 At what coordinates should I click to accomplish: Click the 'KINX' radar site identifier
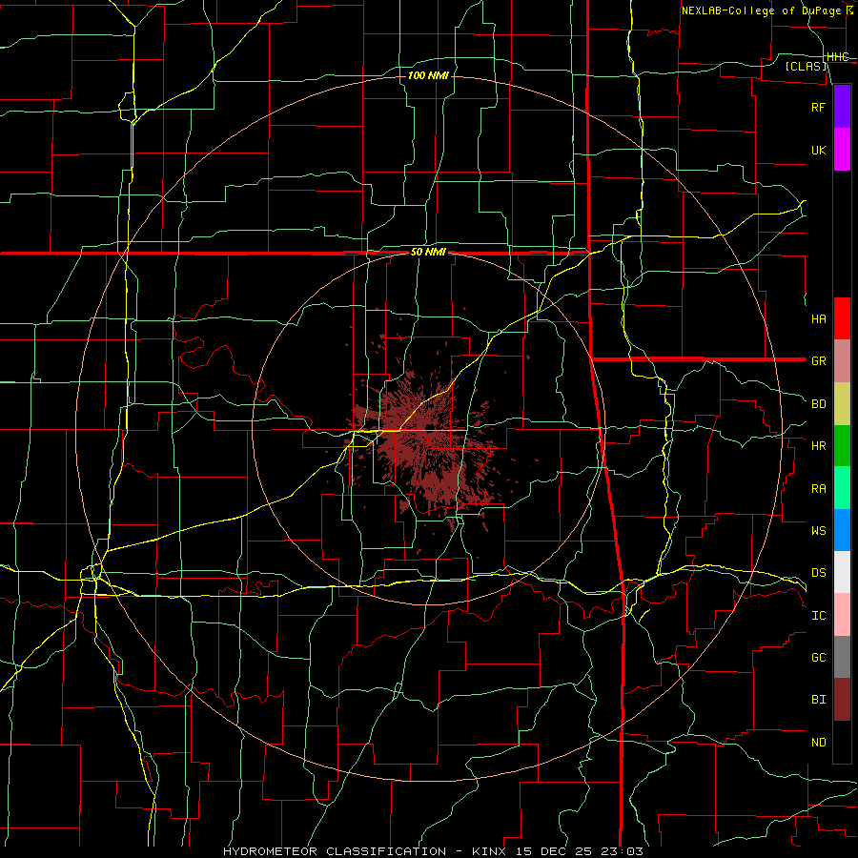tap(491, 851)
